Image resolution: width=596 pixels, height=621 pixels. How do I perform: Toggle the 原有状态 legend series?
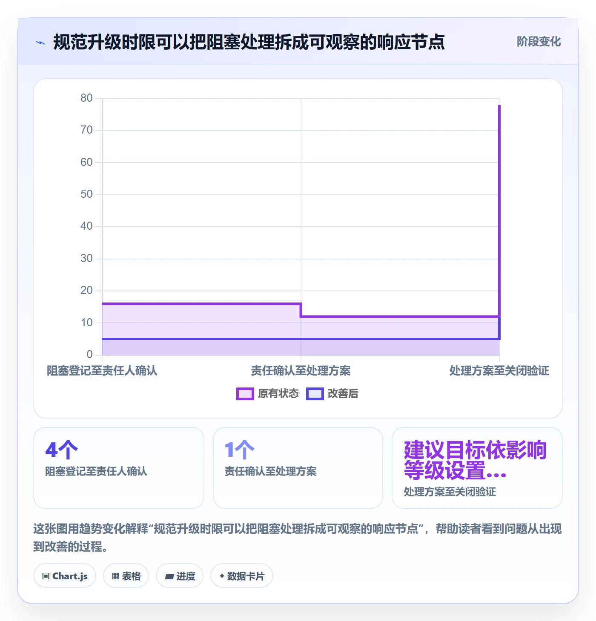tap(268, 394)
